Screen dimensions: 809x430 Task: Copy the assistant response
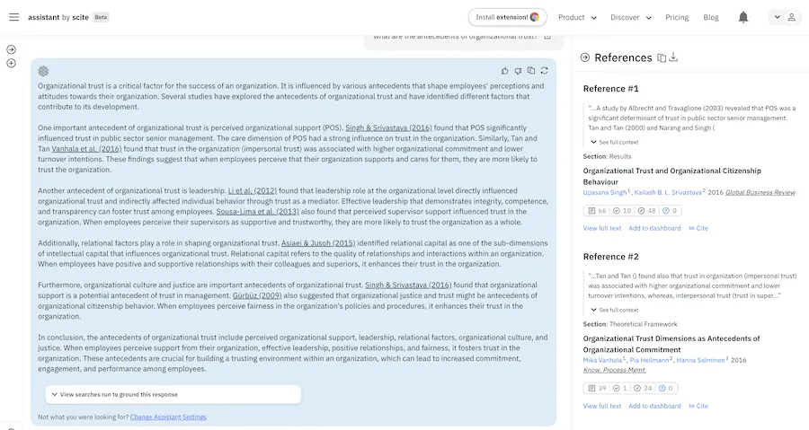coord(531,71)
